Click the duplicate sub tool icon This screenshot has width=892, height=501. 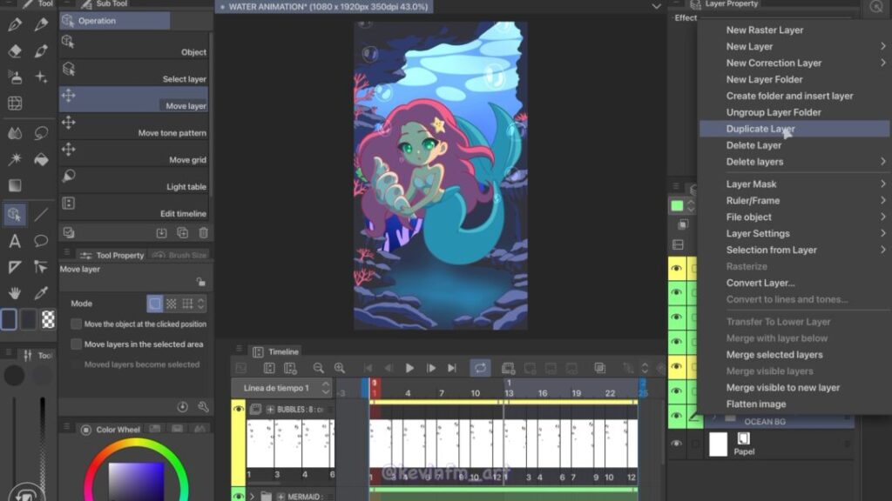(183, 233)
